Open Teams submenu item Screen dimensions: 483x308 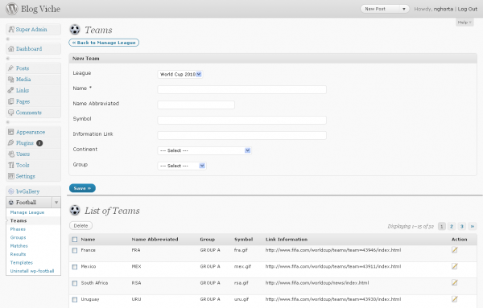point(19,220)
